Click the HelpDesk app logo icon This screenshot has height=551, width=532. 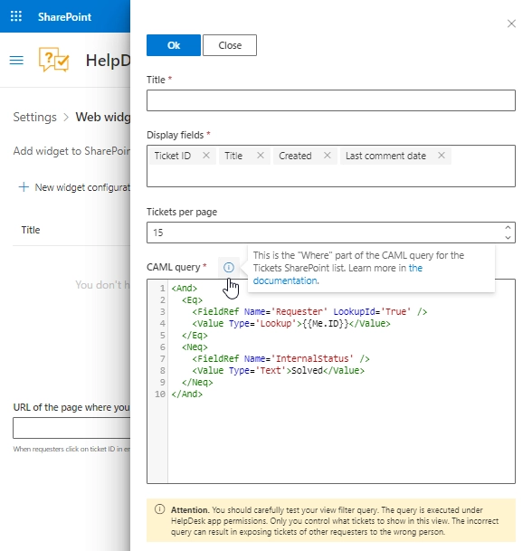point(53,60)
